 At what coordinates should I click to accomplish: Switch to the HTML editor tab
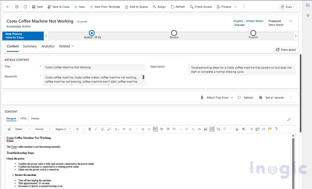24,119
